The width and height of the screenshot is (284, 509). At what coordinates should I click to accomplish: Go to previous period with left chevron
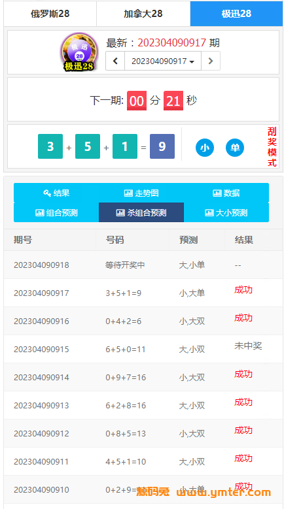coord(115,61)
